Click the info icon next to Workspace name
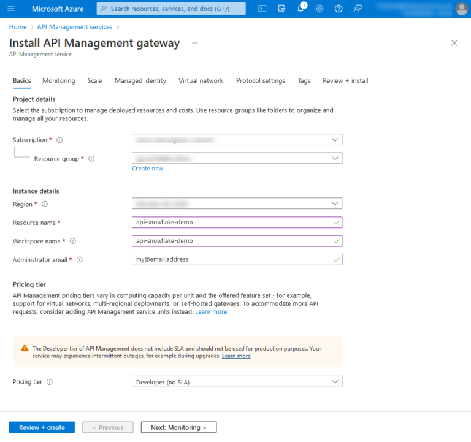This screenshot has height=442, width=471. [73, 242]
